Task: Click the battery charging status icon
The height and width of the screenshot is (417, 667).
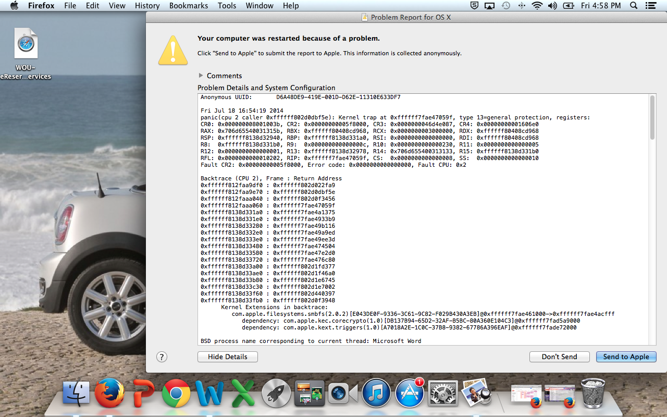Action: [x=569, y=6]
